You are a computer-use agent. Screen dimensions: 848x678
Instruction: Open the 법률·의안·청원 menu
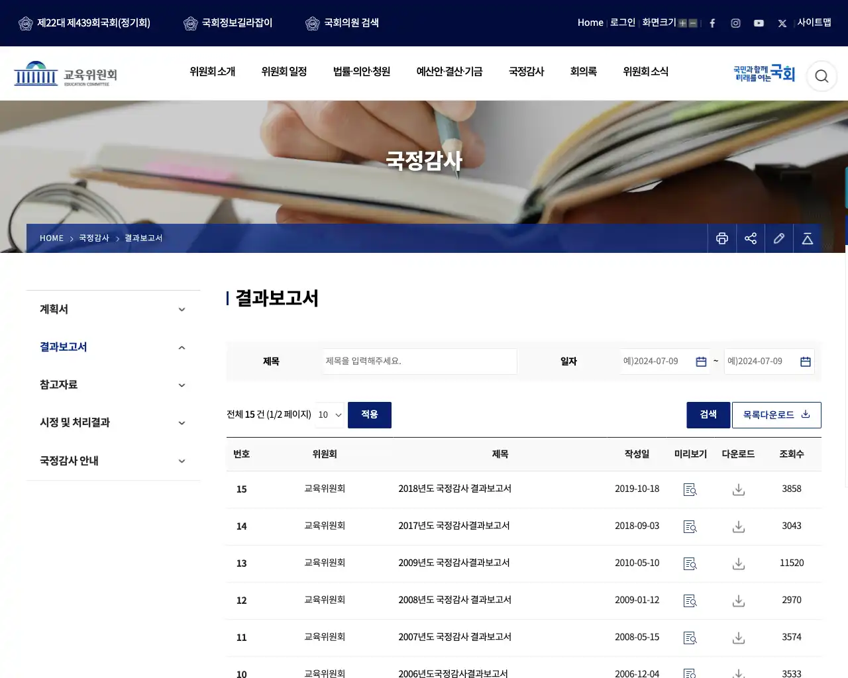pyautogui.click(x=362, y=72)
